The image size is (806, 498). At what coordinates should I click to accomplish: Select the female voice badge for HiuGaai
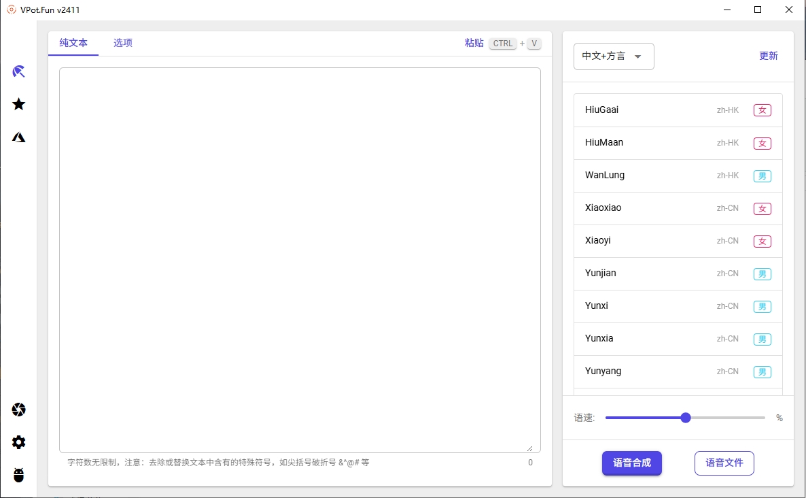(762, 110)
